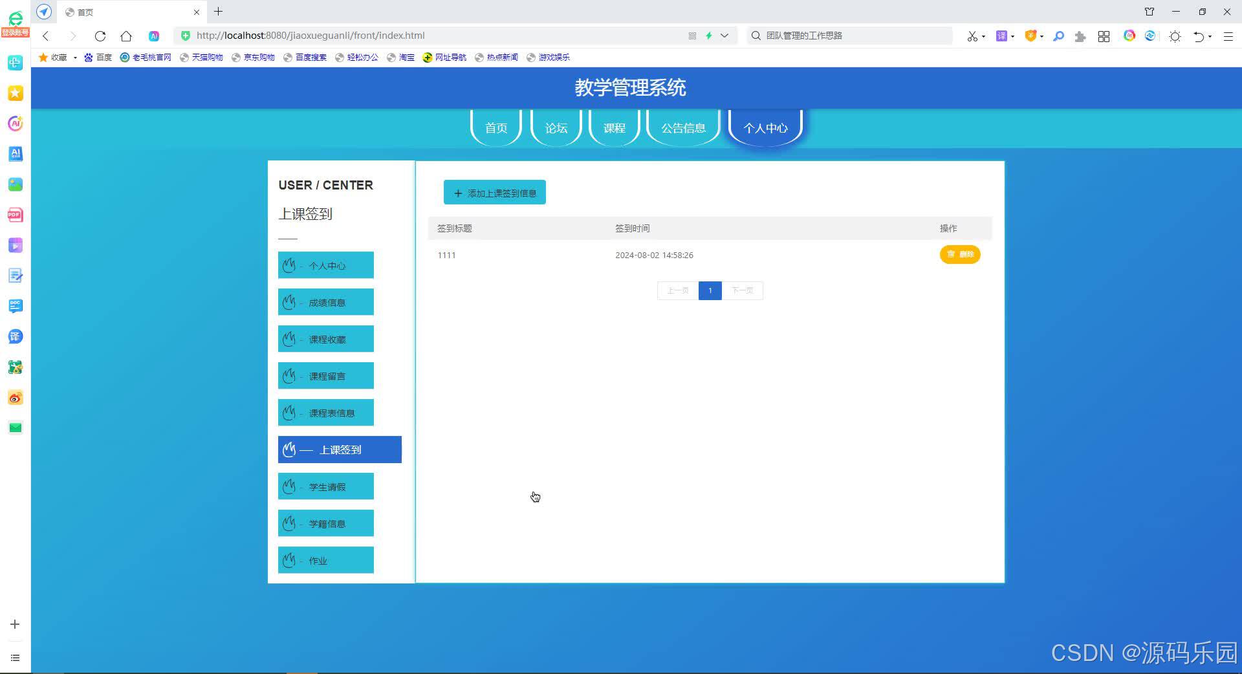Viewport: 1242px width, 674px height.
Task: Click the 译 translate icon in browser toolbar
Action: (x=1001, y=36)
